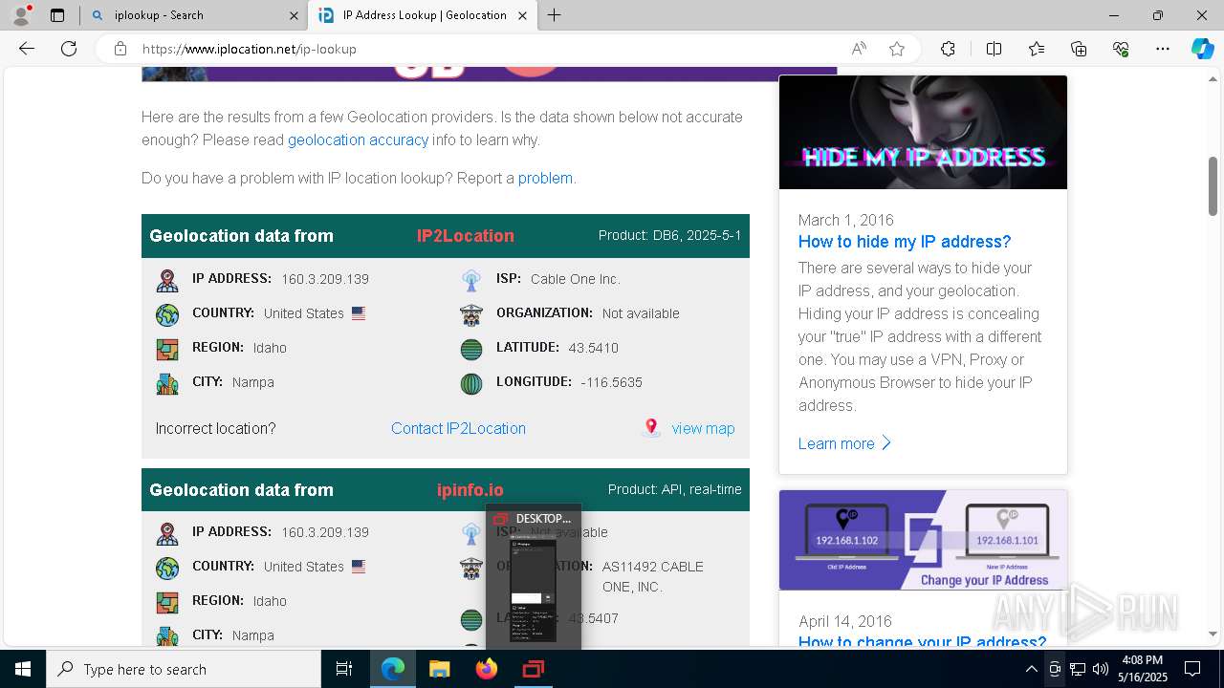Click IP address icon in IP2Location block
Screen dimensions: 1224x688
(x=167, y=280)
